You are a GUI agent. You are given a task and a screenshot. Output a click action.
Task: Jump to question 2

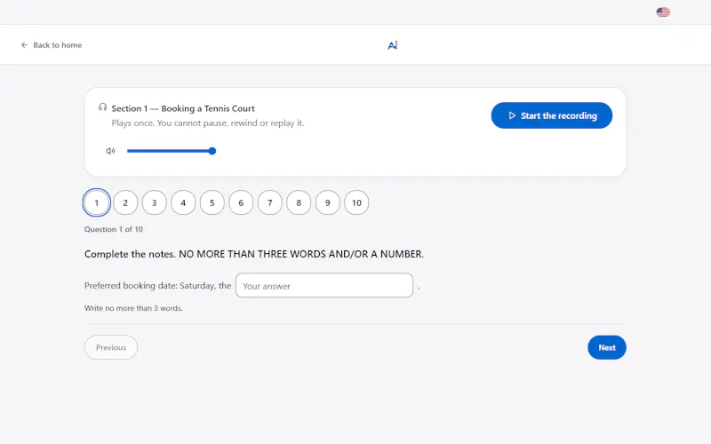125,202
